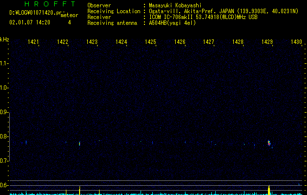Click the kHz axis unit label
The width and height of the screenshot is (307, 195).
[4, 39]
